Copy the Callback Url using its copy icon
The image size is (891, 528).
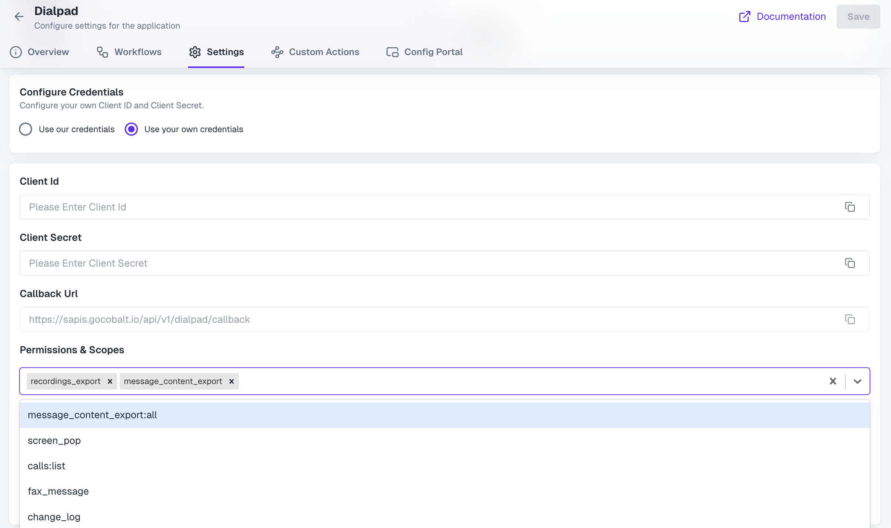coord(850,319)
